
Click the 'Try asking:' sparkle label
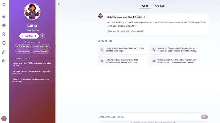tap(105, 41)
